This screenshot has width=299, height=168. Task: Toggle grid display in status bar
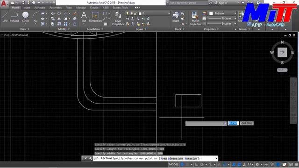coord(182,164)
